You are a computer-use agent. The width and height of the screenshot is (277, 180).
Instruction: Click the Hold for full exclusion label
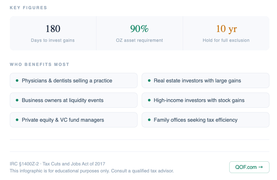coord(226,40)
